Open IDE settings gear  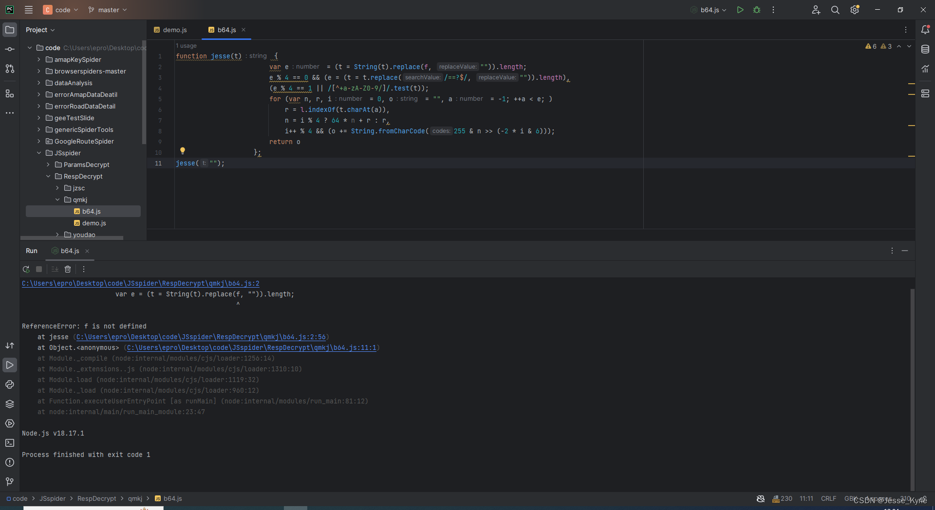coord(855,10)
